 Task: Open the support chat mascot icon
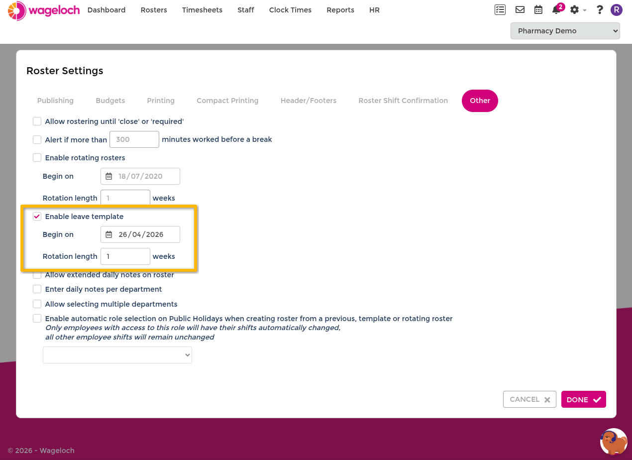point(614,442)
